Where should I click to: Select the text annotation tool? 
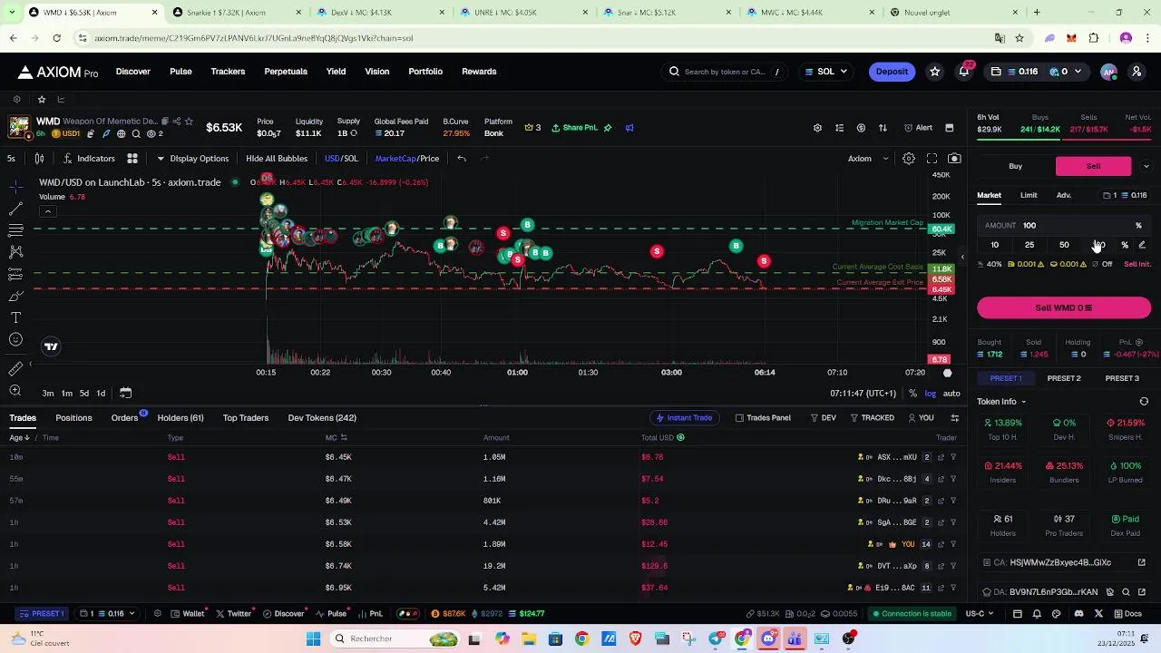[15, 317]
